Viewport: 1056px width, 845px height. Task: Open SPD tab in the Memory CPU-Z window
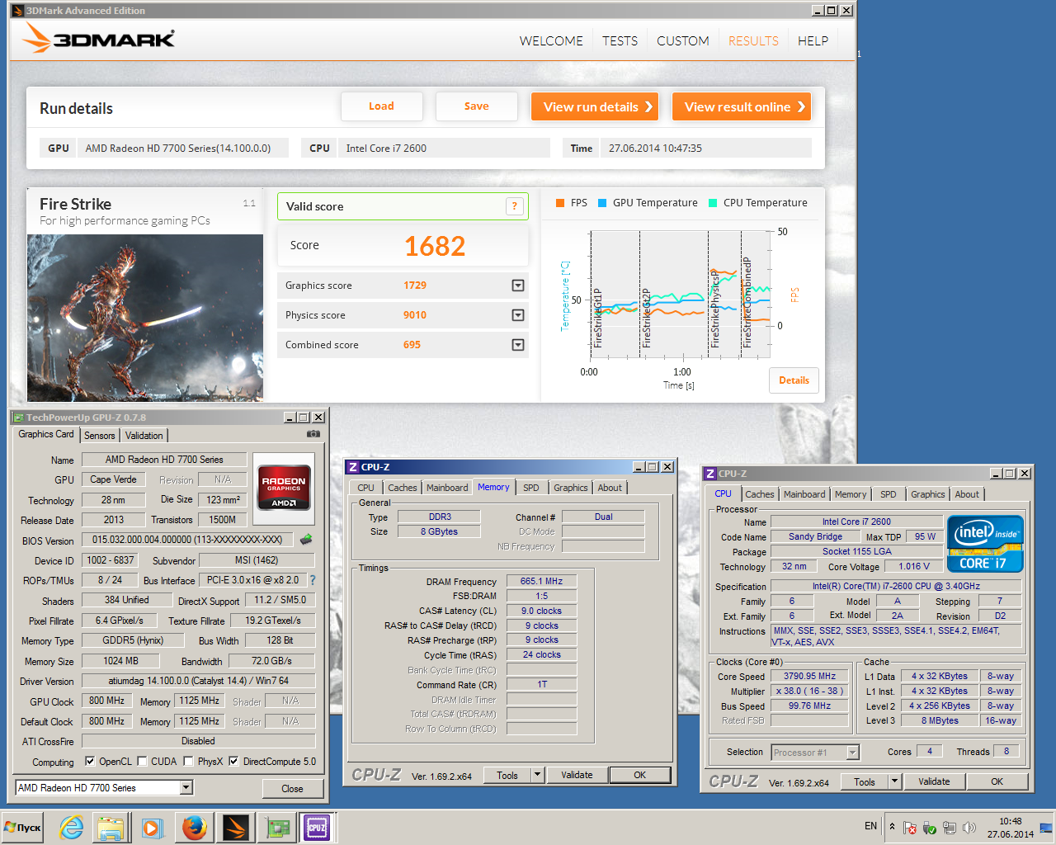tap(531, 488)
